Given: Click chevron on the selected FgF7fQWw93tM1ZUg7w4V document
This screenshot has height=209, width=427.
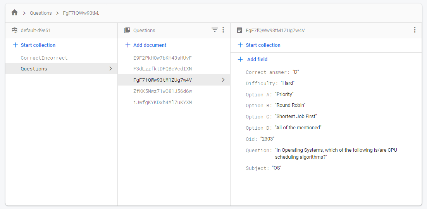Looking at the screenshot, I should coord(223,80).
